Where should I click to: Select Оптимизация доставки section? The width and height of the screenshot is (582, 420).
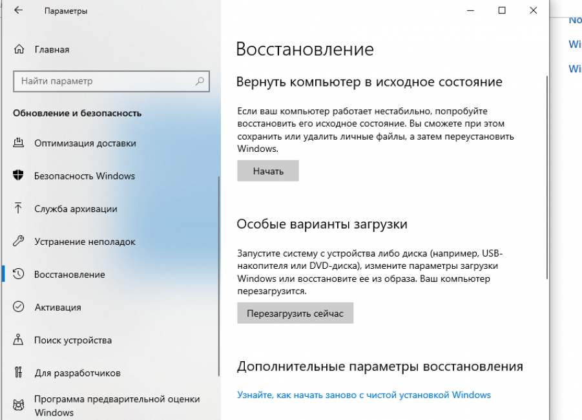coord(85,143)
